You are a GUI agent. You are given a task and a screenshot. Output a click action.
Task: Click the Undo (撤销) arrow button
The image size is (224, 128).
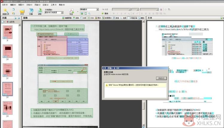[x=105, y=13]
